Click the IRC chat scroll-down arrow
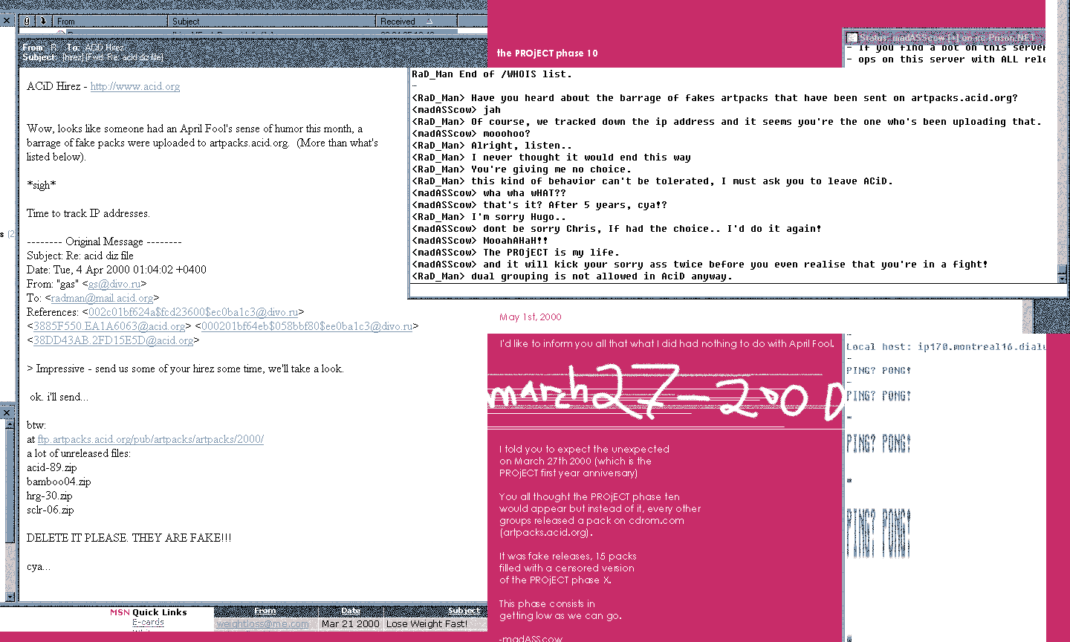Image resolution: width=1070 pixels, height=642 pixels. pos(1062,278)
